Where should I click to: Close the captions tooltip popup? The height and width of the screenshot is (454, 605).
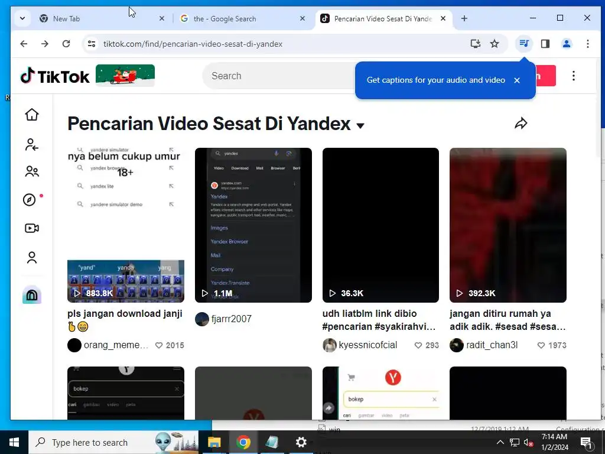coord(517,80)
